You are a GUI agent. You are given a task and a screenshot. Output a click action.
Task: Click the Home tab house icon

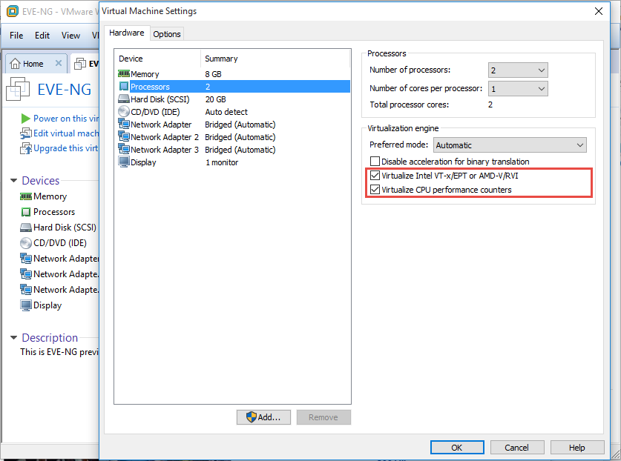click(x=15, y=63)
